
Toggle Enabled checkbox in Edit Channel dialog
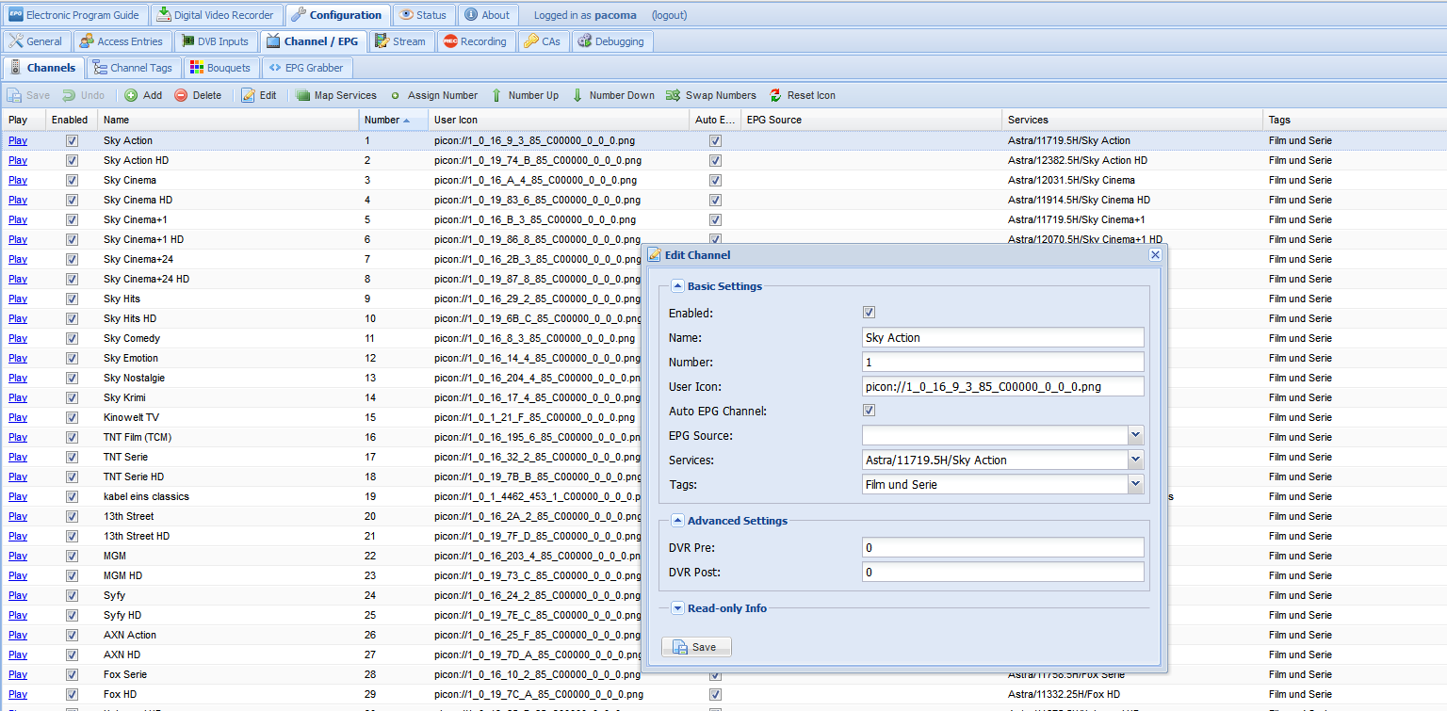869,313
